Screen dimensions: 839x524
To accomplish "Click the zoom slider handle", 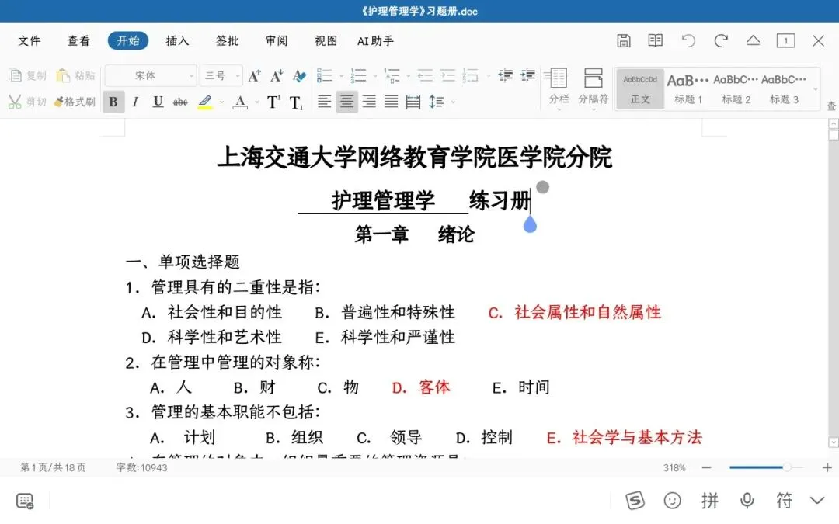I will point(786,467).
